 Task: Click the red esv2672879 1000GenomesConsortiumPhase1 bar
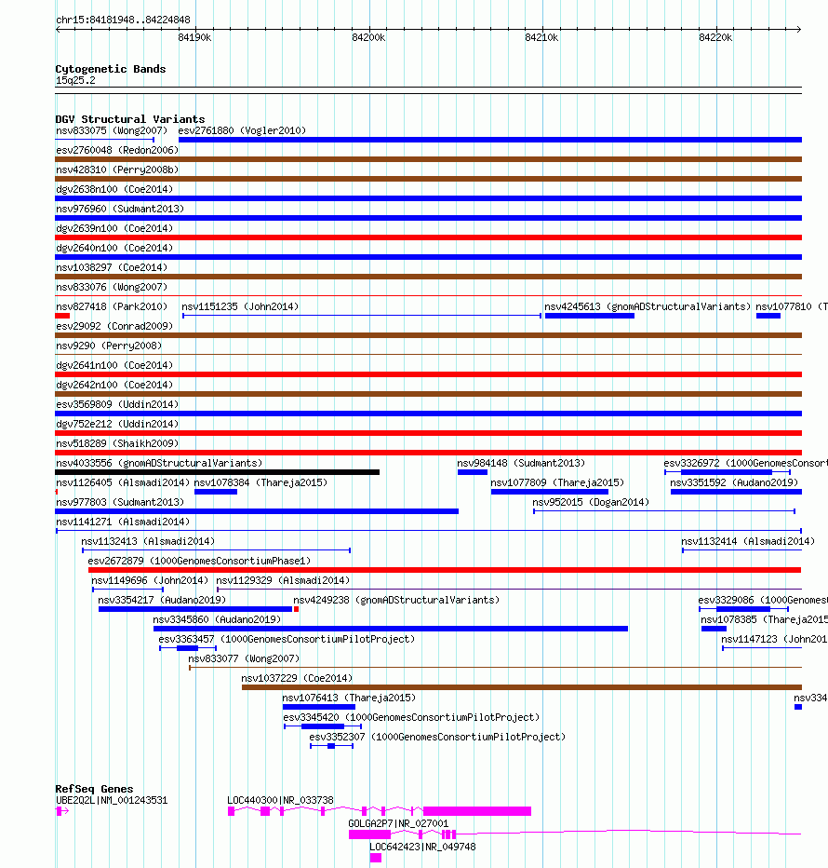click(445, 570)
